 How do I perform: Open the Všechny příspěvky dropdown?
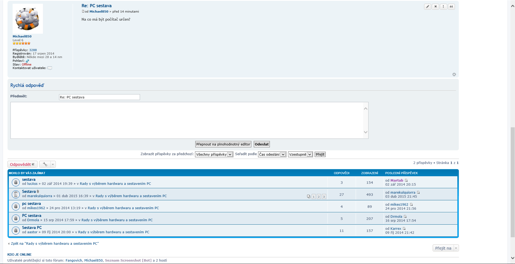[214, 155]
